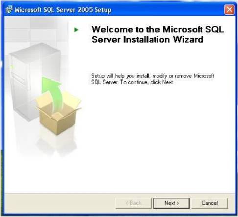
Task: Click the box reflection below the cardboard box
Action: (x=57, y=144)
